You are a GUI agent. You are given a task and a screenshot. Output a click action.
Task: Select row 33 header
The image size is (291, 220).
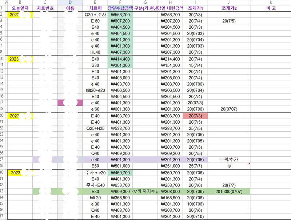pyautogui.click(x=2, y=191)
